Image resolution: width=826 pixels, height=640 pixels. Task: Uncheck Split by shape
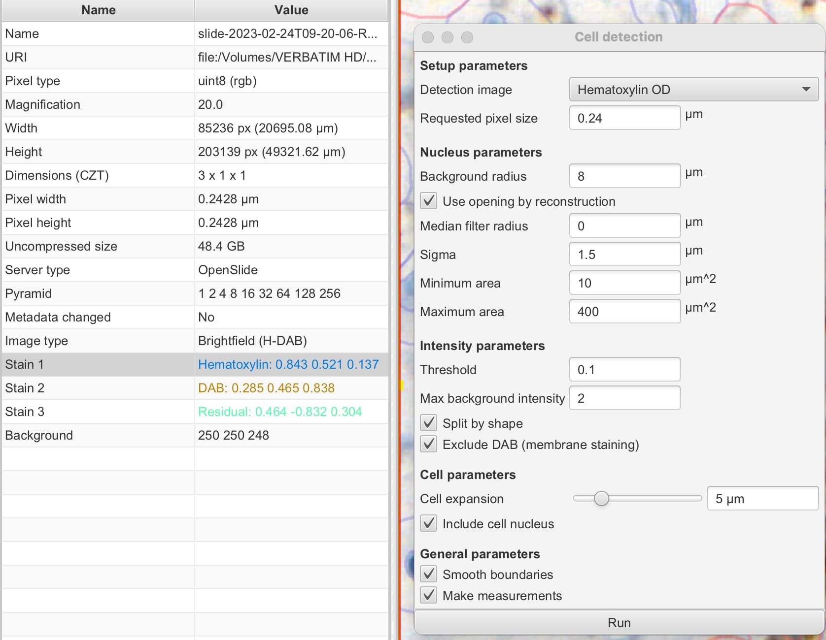pyautogui.click(x=428, y=422)
